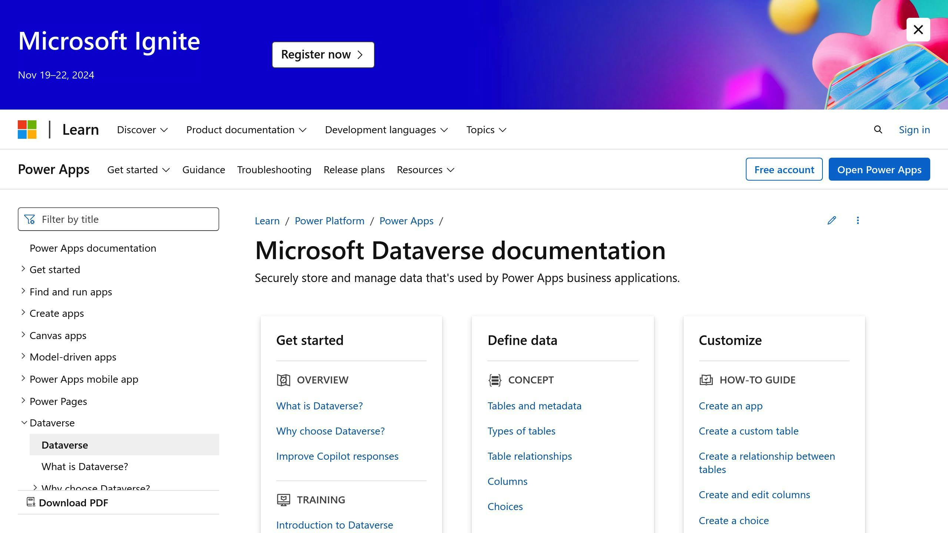This screenshot has width=948, height=533.
Task: Open the Introduction to Dataverse link
Action: click(334, 525)
